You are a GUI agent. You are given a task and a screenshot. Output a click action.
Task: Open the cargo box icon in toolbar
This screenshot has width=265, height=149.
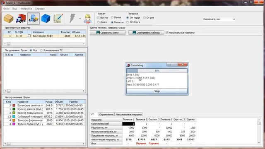[x=8, y=19]
